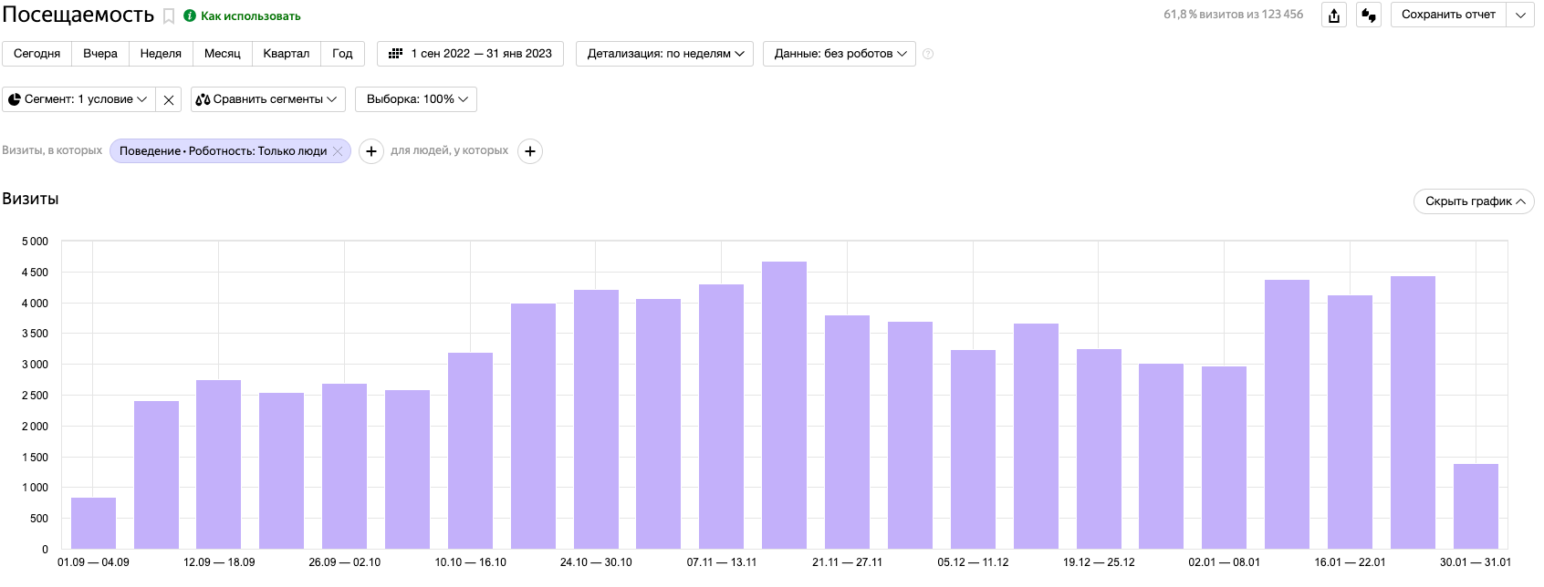Open the date range calendar picker
The width and height of the screenshot is (1544, 587).
[470, 54]
